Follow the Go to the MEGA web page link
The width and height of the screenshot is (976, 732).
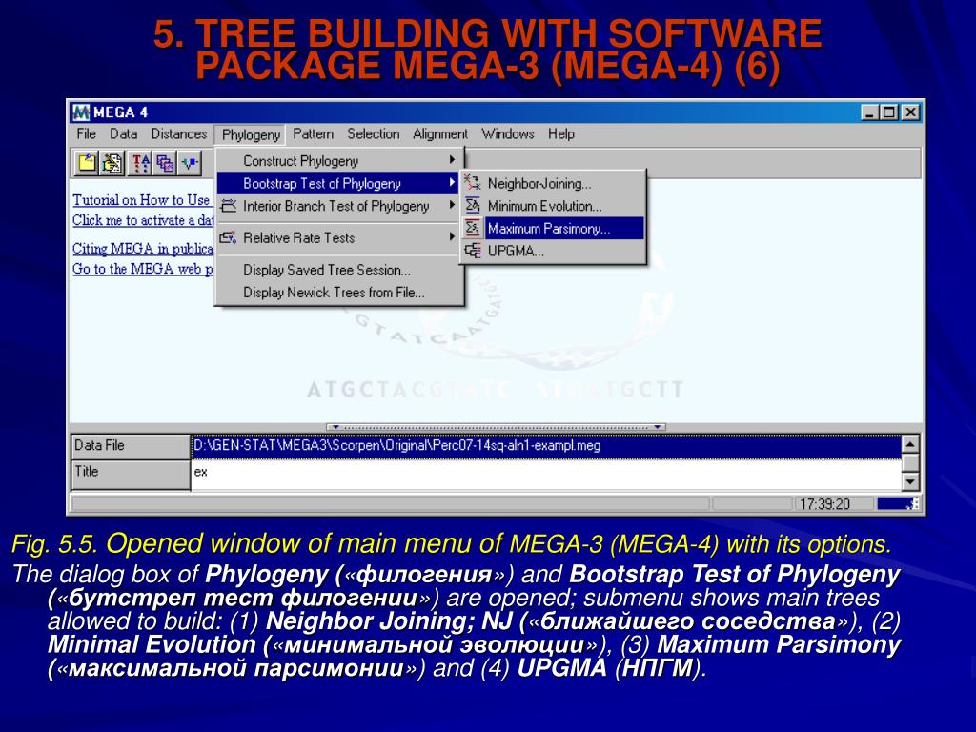point(143,268)
